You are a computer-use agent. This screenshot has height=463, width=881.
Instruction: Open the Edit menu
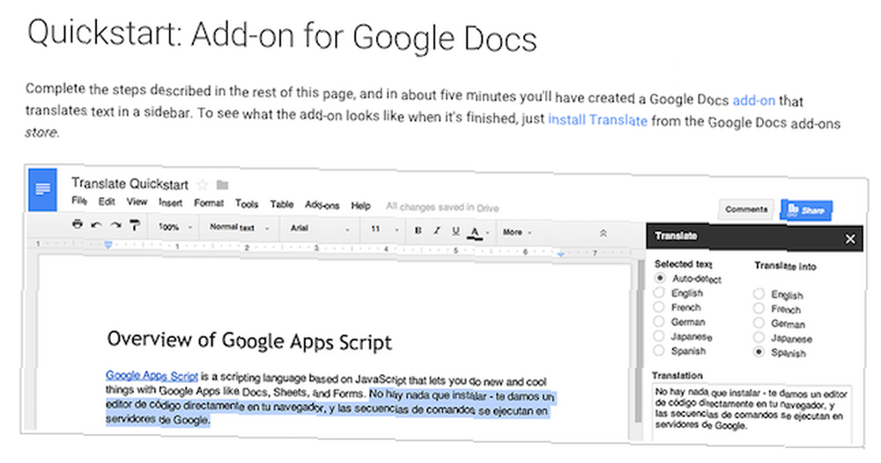click(x=107, y=201)
